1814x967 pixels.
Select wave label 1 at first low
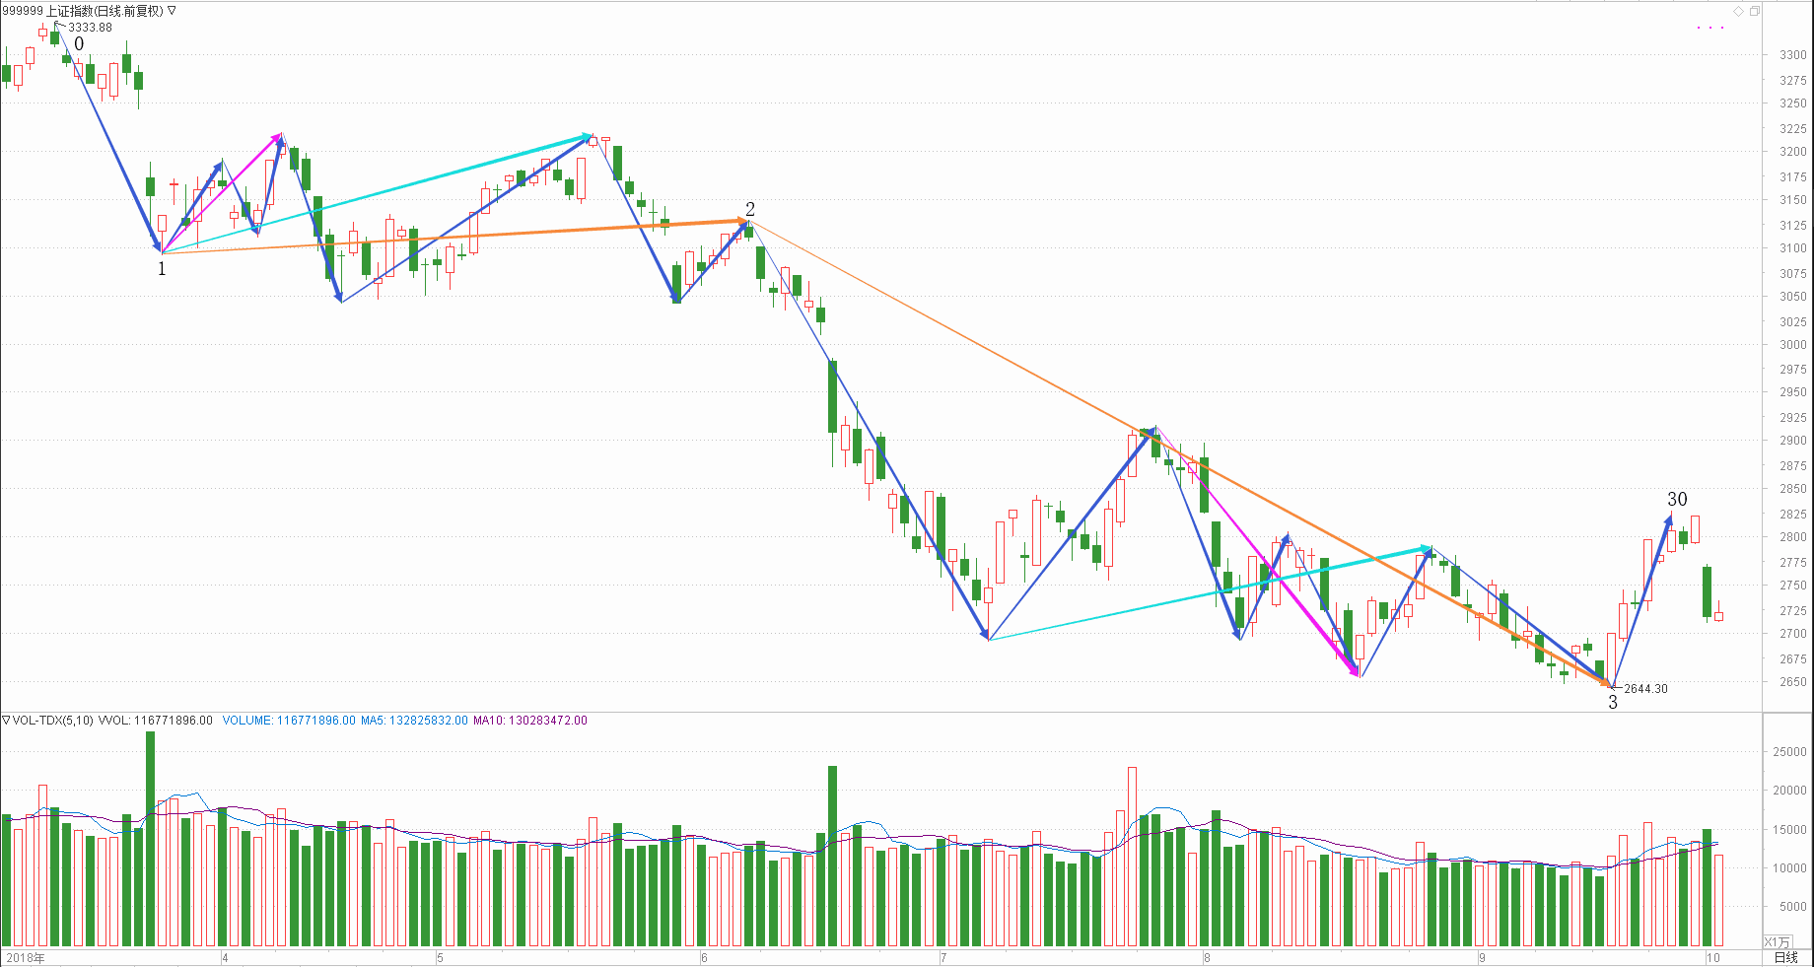coord(162,268)
